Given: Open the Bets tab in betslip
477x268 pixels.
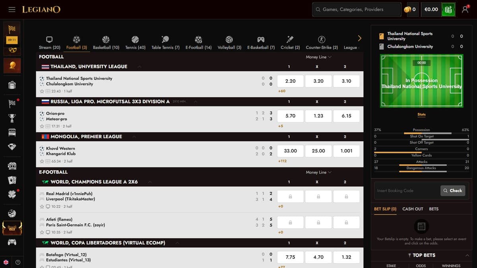Looking at the screenshot, I should [x=434, y=209].
